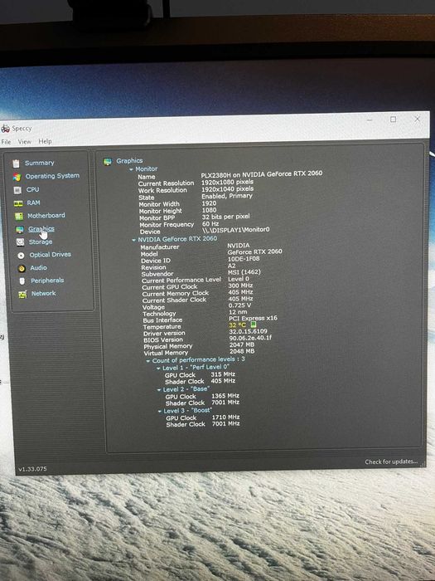Show the Storage section
435x581 pixels.
pyautogui.click(x=41, y=242)
